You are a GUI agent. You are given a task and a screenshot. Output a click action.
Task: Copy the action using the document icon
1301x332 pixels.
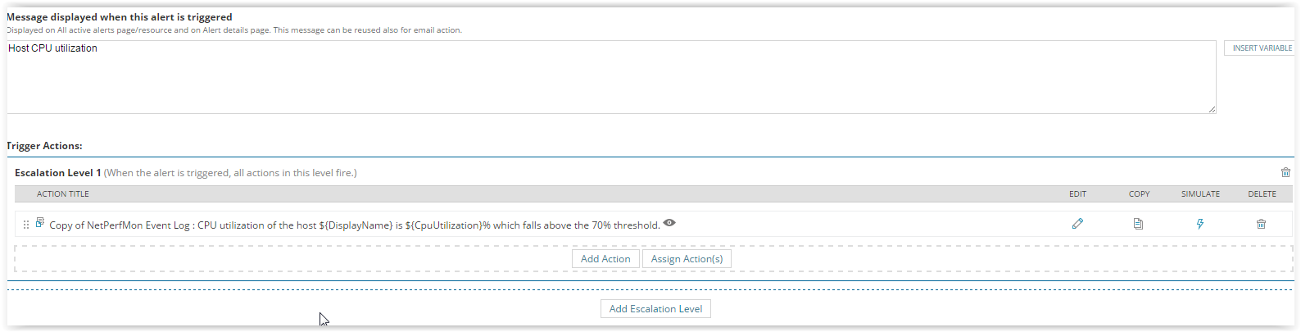pos(1138,224)
